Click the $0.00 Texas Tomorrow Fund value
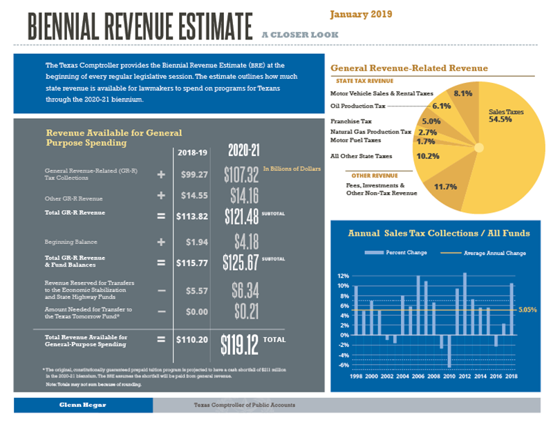Screen dimensions: 553x427 click(x=197, y=312)
